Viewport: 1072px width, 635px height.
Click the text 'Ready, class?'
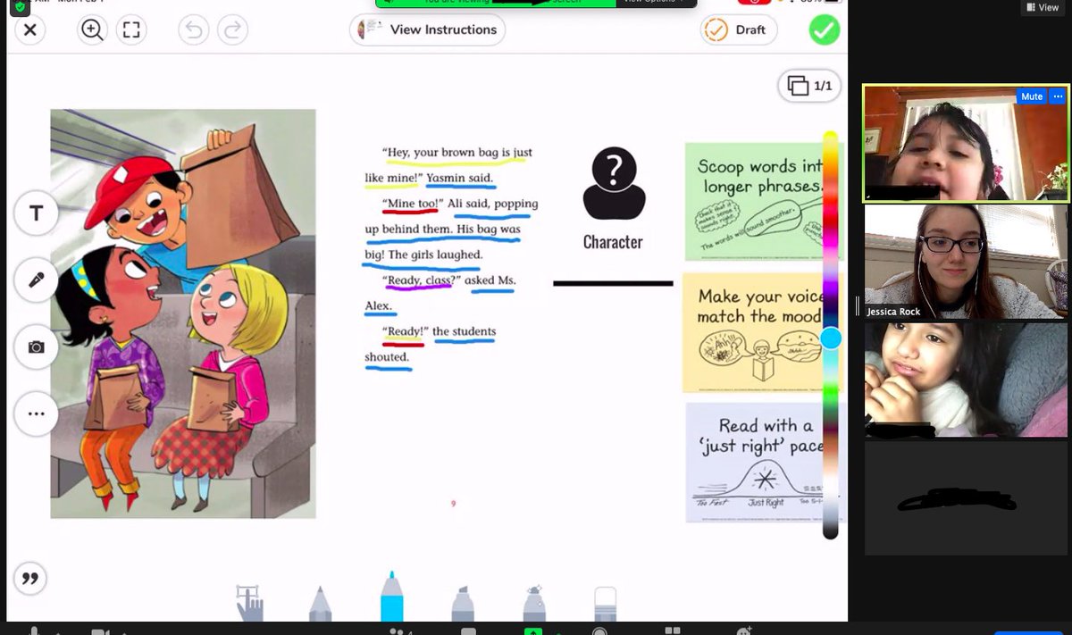click(x=420, y=280)
